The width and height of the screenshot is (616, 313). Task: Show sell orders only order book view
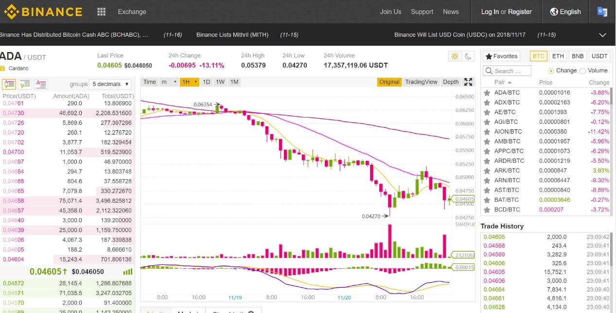[41, 84]
